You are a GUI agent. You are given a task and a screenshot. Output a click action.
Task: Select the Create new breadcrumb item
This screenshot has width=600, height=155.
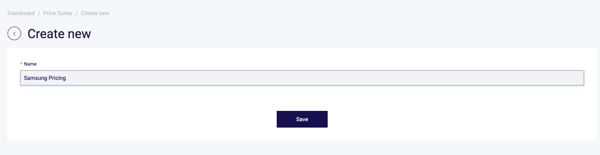click(x=95, y=13)
